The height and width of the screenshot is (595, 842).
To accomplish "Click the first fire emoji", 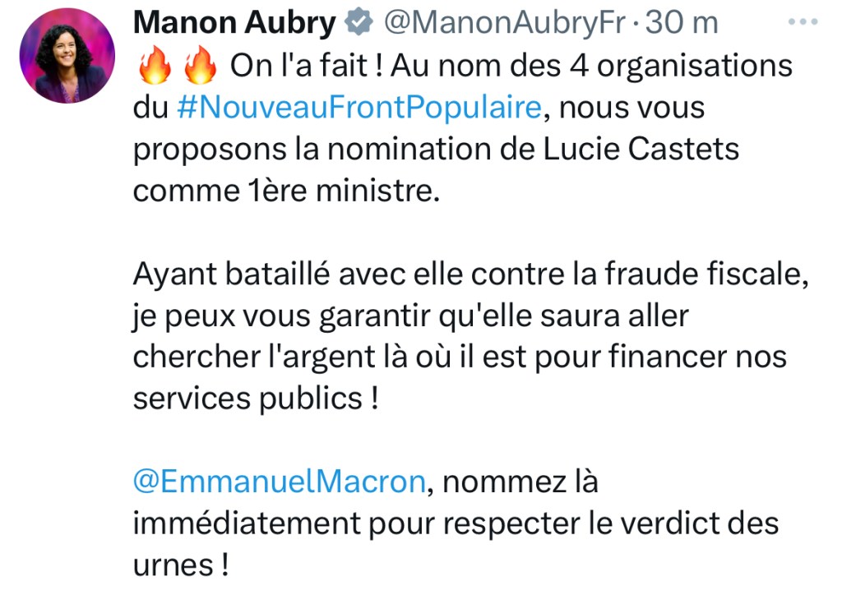I will click(x=150, y=67).
